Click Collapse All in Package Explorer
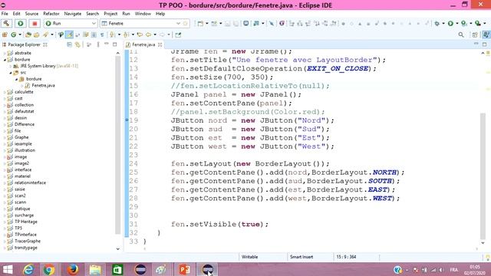Screen dimensions: 491x276 click(70, 44)
